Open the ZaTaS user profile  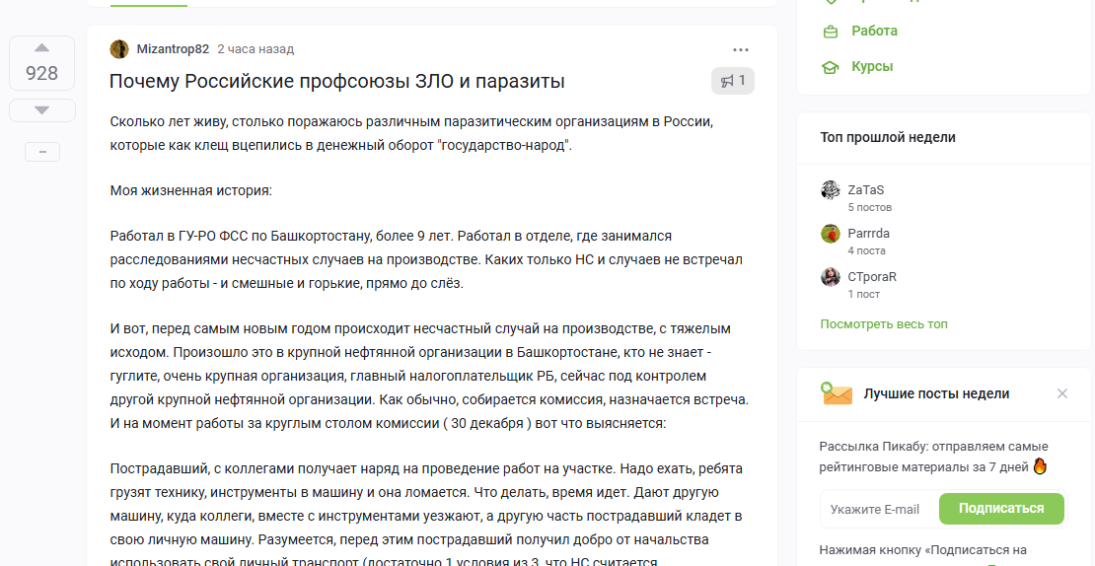click(866, 190)
